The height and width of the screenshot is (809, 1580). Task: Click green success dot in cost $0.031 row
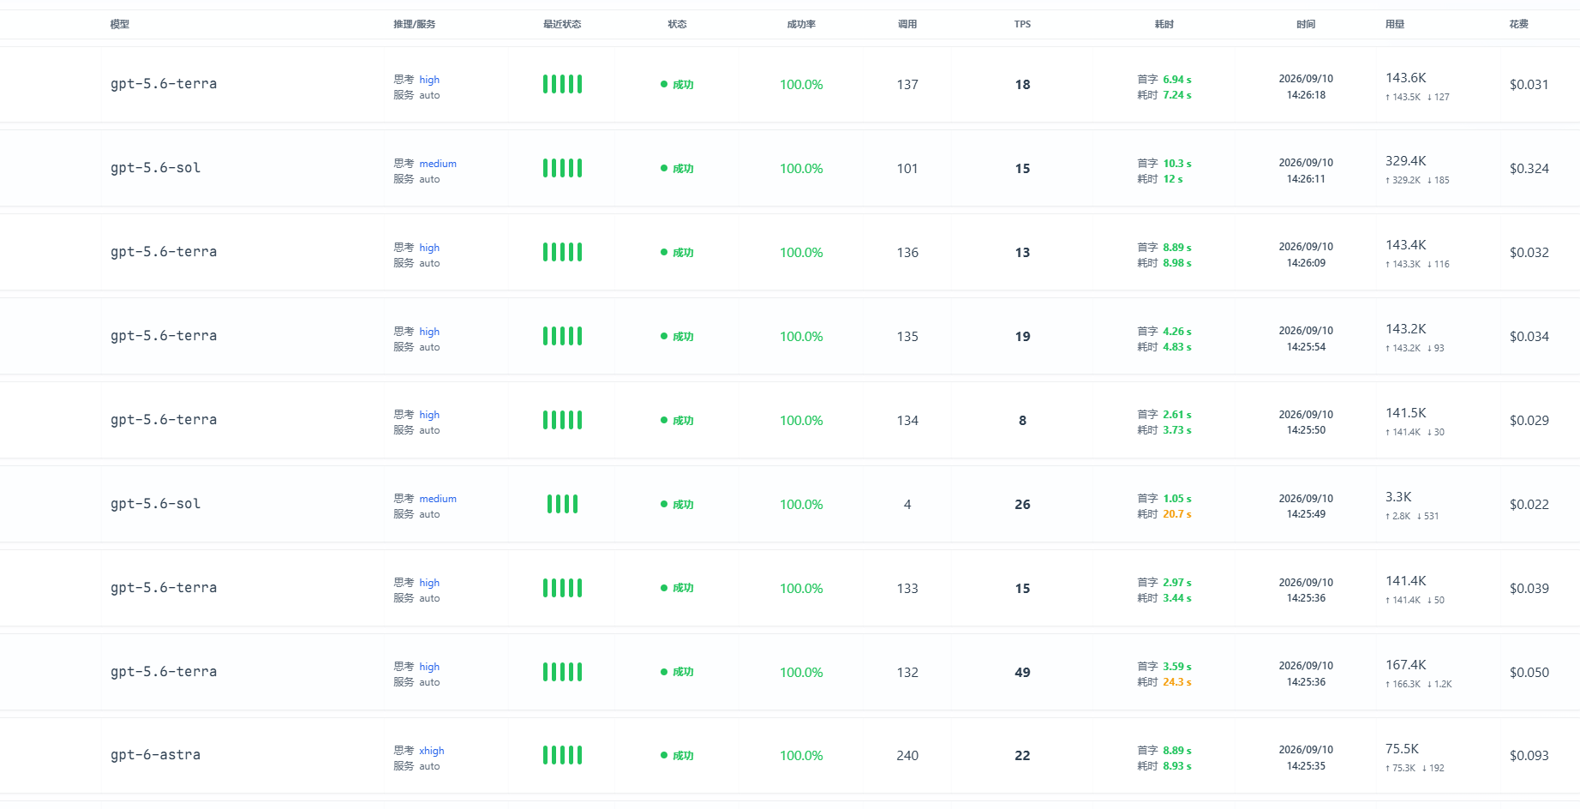(664, 84)
